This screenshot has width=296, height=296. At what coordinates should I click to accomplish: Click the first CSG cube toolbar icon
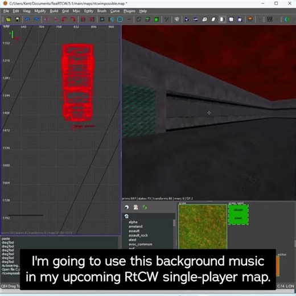(139, 19)
